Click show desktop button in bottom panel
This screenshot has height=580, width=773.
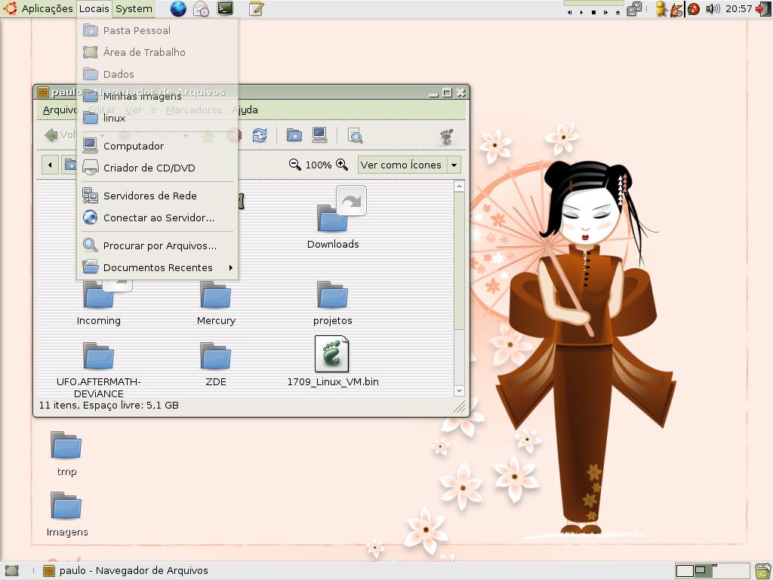pos(11,571)
